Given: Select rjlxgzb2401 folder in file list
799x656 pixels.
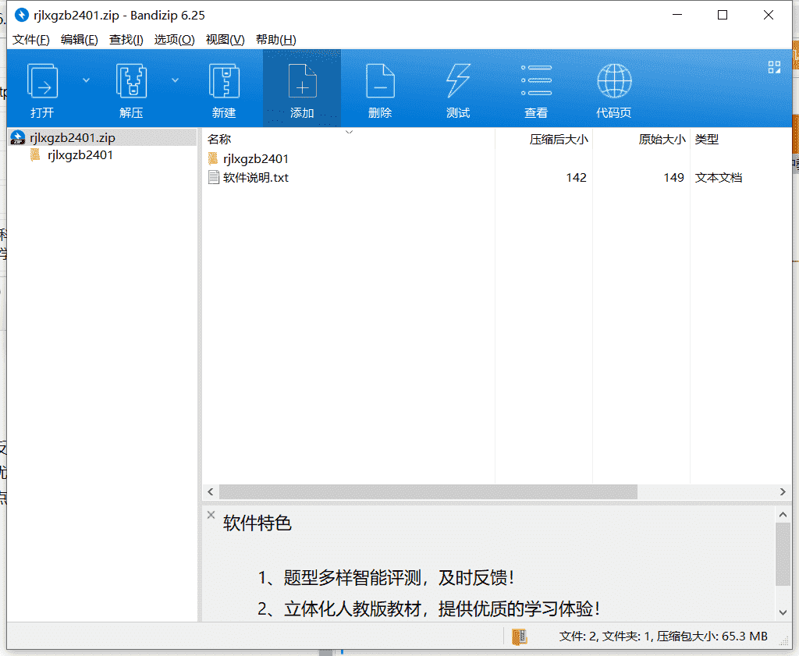Looking at the screenshot, I should coord(256,159).
